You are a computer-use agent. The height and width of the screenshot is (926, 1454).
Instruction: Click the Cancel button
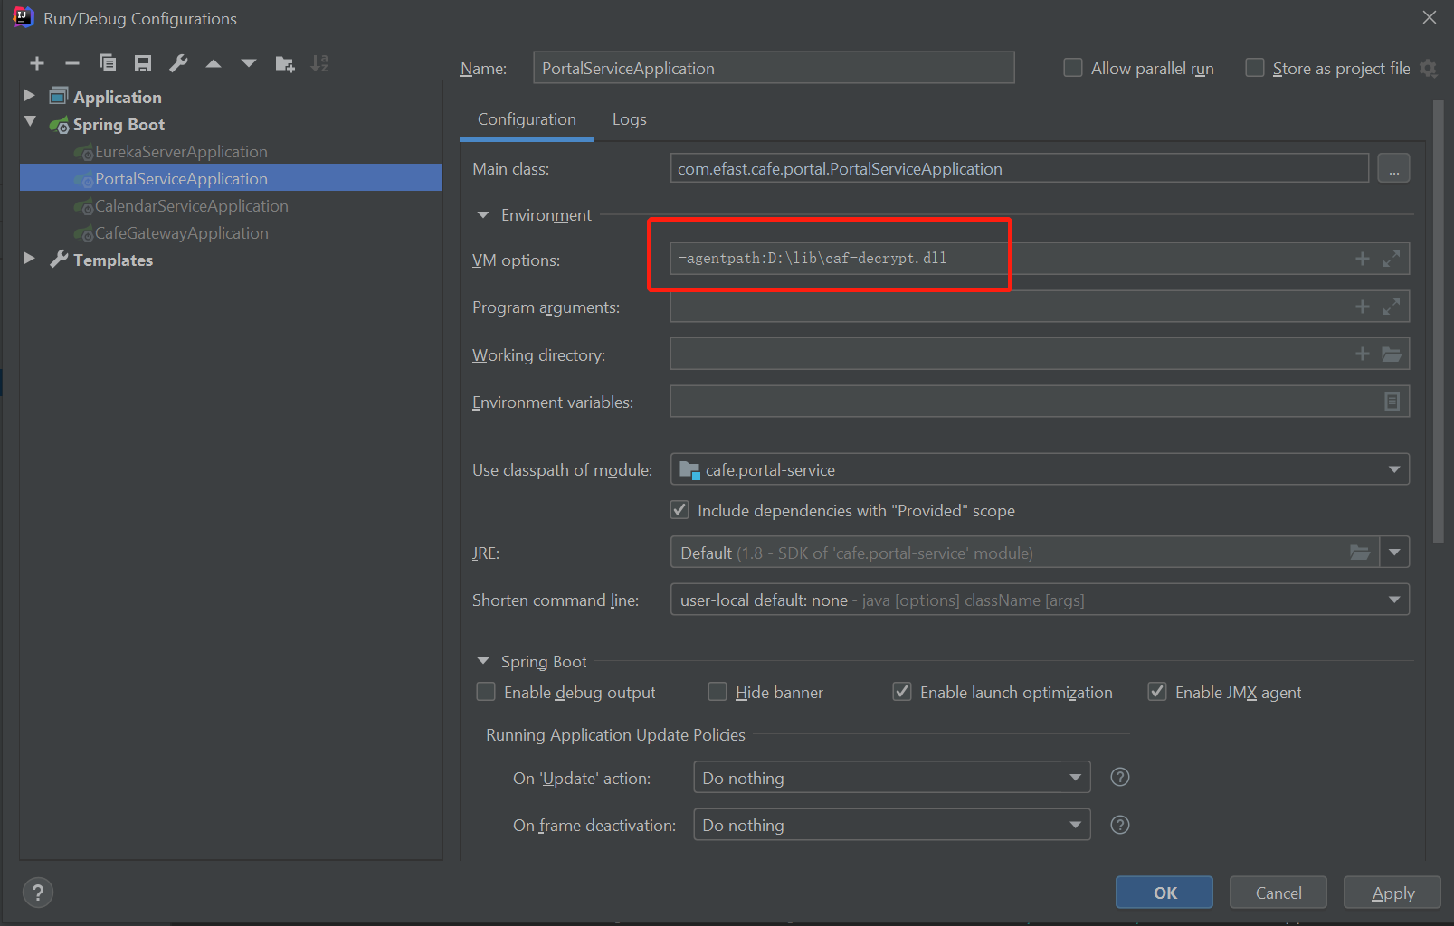click(1278, 893)
